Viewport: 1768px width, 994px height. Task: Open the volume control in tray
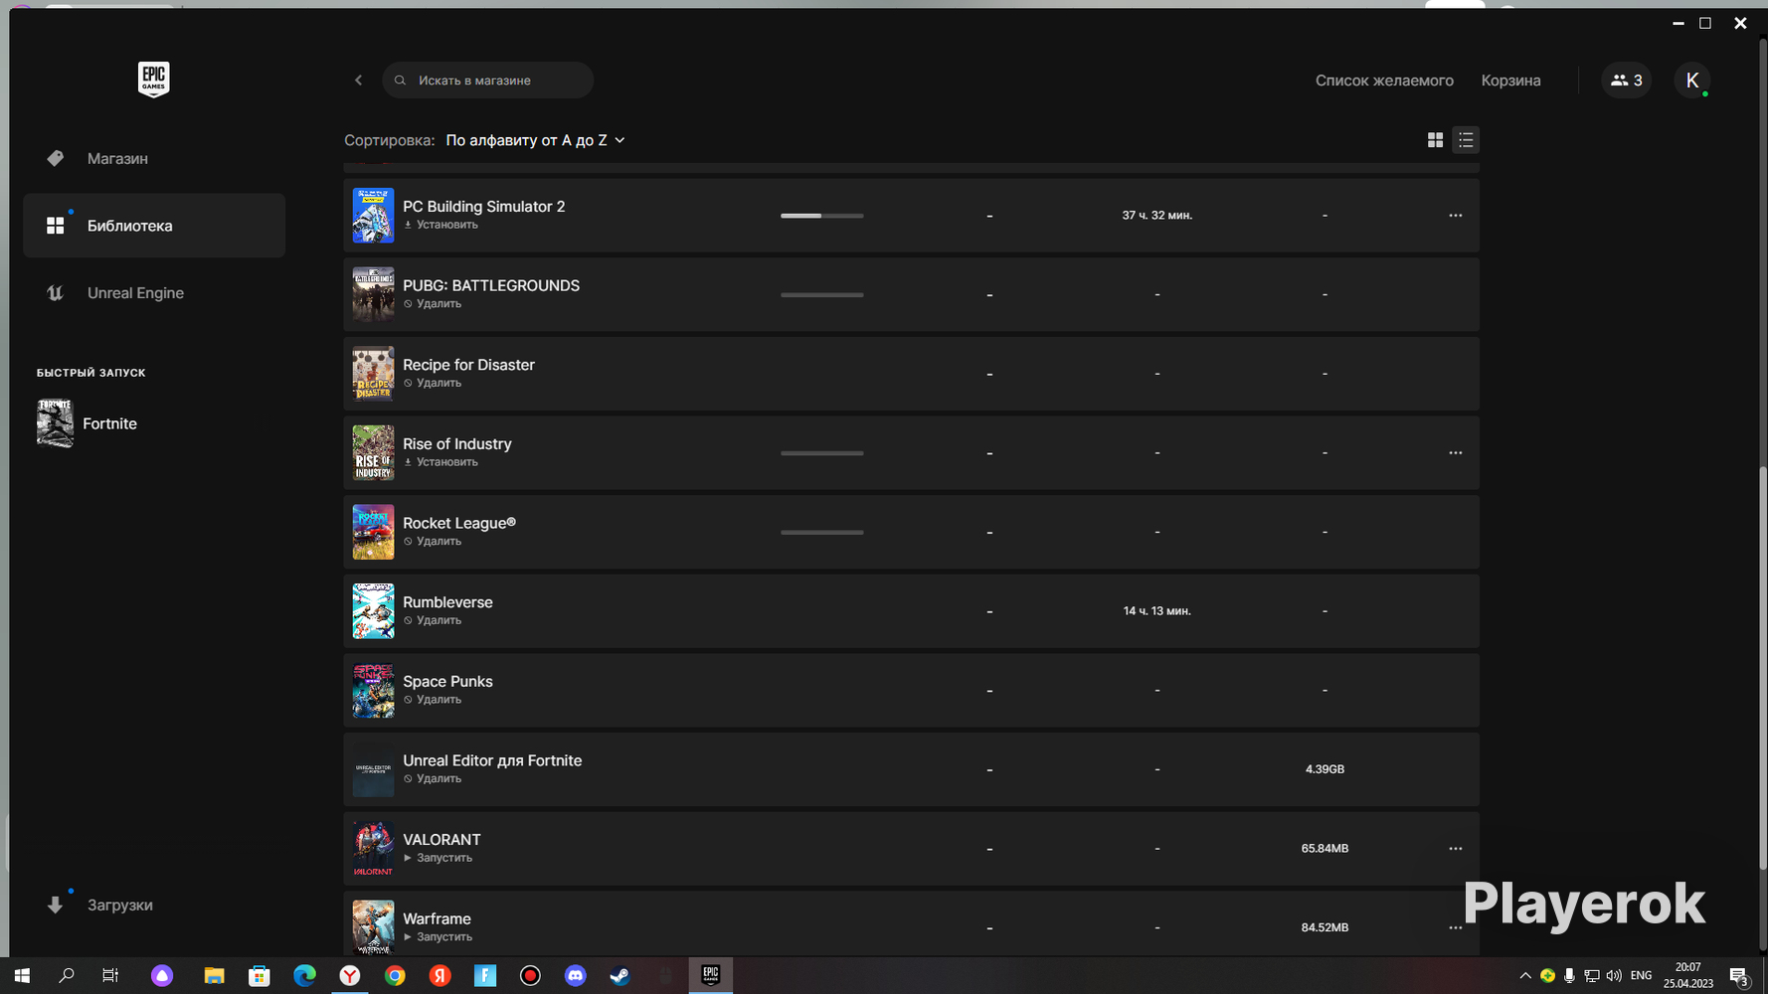click(1613, 976)
